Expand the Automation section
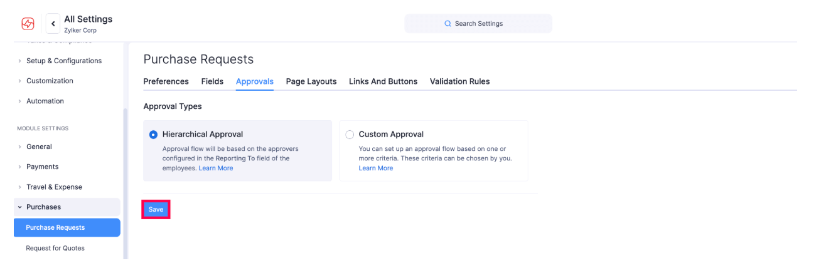Image resolution: width=831 pixels, height=273 pixels. [45, 101]
